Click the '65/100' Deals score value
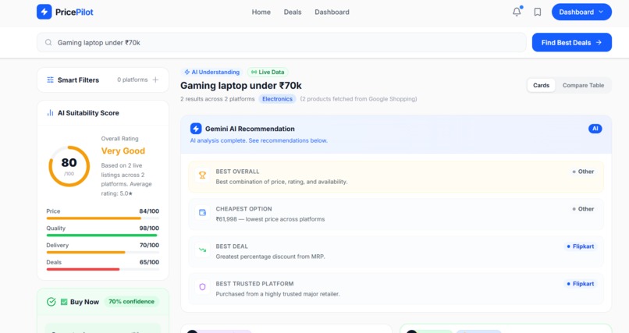This screenshot has width=629, height=333. pos(149,262)
